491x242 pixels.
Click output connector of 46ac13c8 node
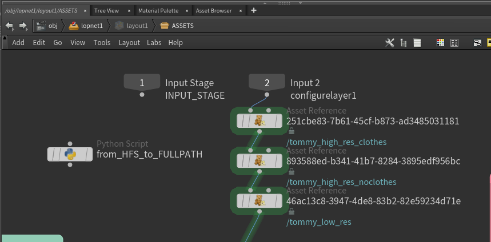259,211
